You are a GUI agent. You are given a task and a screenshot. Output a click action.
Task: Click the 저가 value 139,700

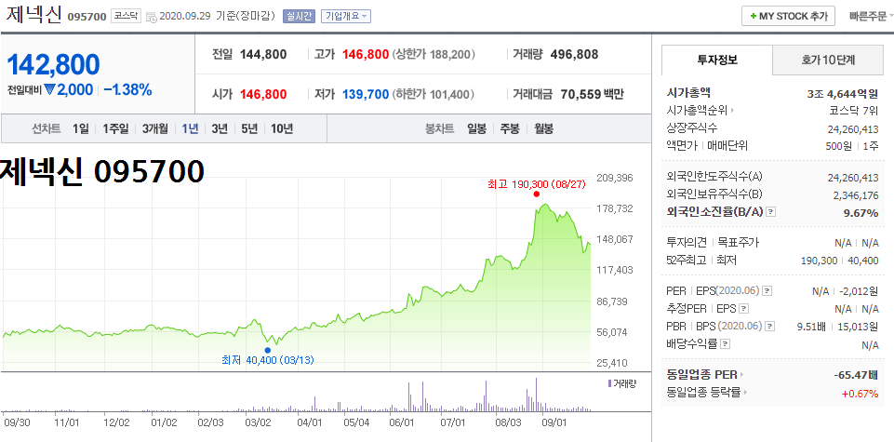click(366, 94)
